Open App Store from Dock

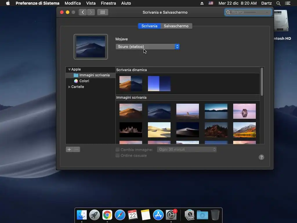[158, 215]
